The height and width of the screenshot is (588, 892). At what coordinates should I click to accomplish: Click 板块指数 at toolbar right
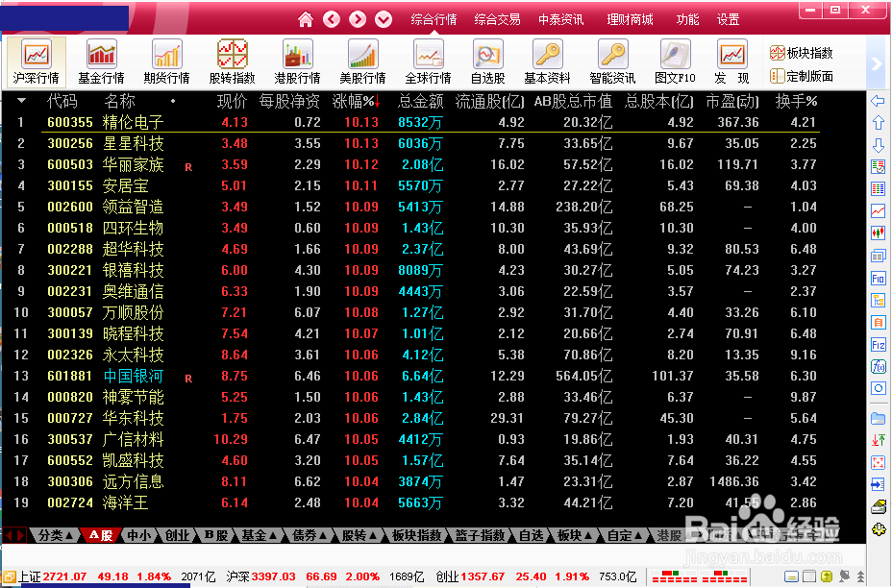pyautogui.click(x=802, y=53)
